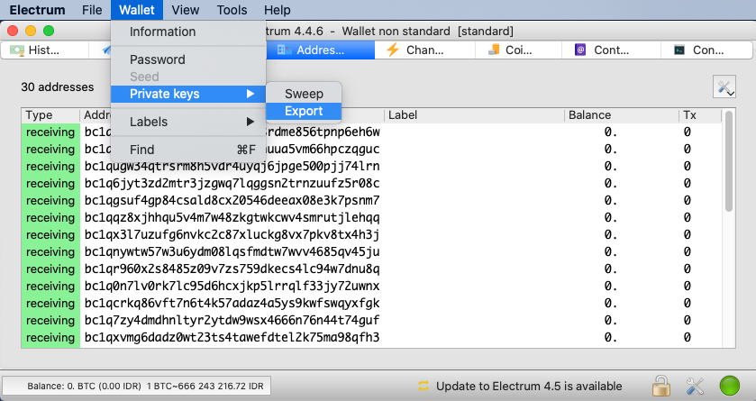Select address bc1qgsuf4gp84csald8cx20546deeax08e3k7psnm7

232,200
